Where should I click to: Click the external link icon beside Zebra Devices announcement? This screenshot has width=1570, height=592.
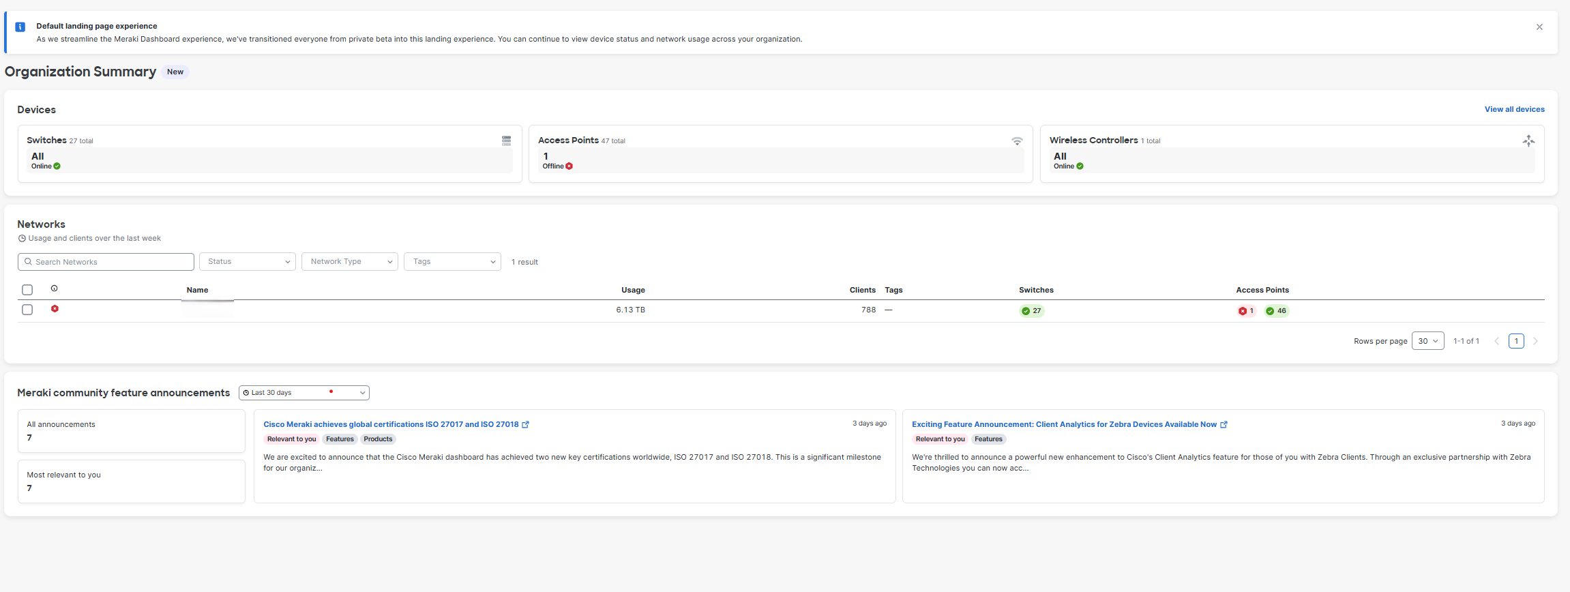point(1224,424)
